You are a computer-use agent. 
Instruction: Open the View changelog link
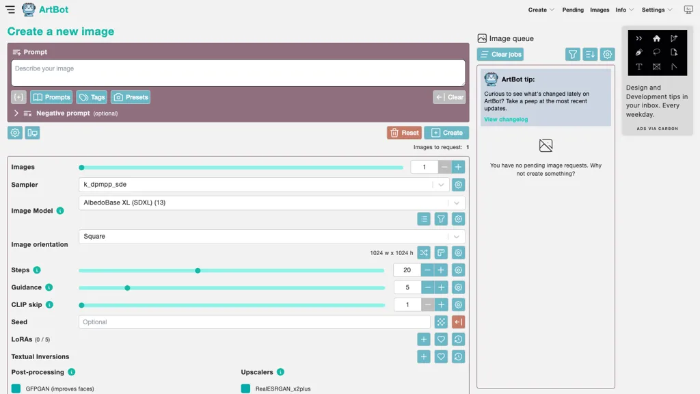506,120
